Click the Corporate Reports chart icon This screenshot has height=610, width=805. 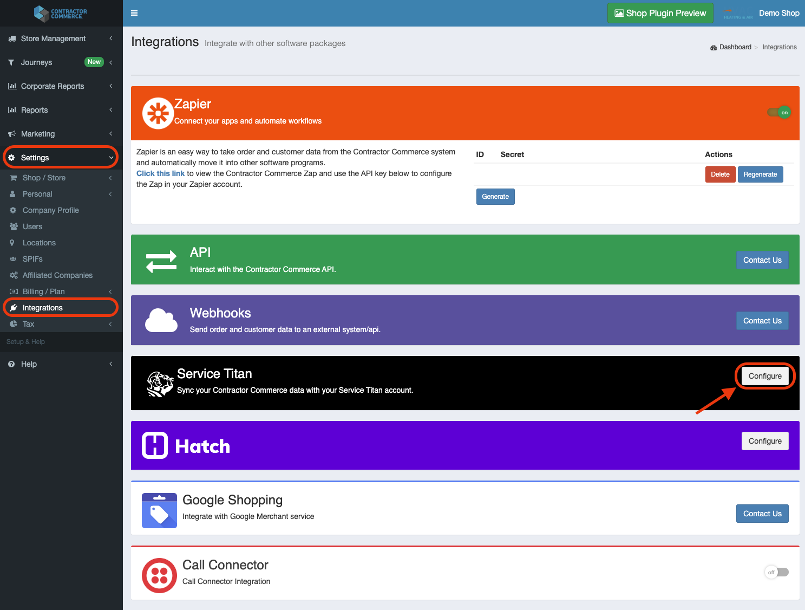[12, 86]
